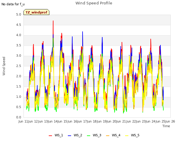Screen dimensions: 188x141
Task: Select WS_3 legend entry
Action: (94, 135)
